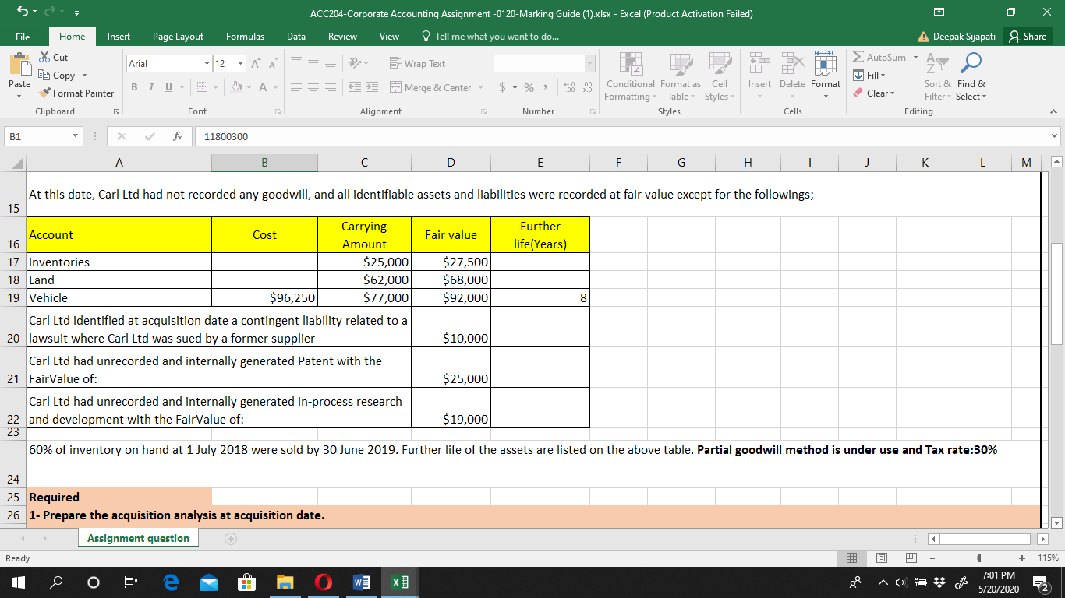Select the Format Painter brush

pos(44,93)
